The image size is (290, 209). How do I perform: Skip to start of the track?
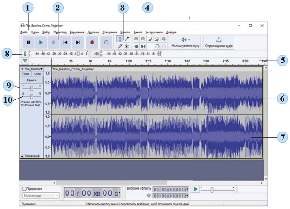(x=66, y=43)
